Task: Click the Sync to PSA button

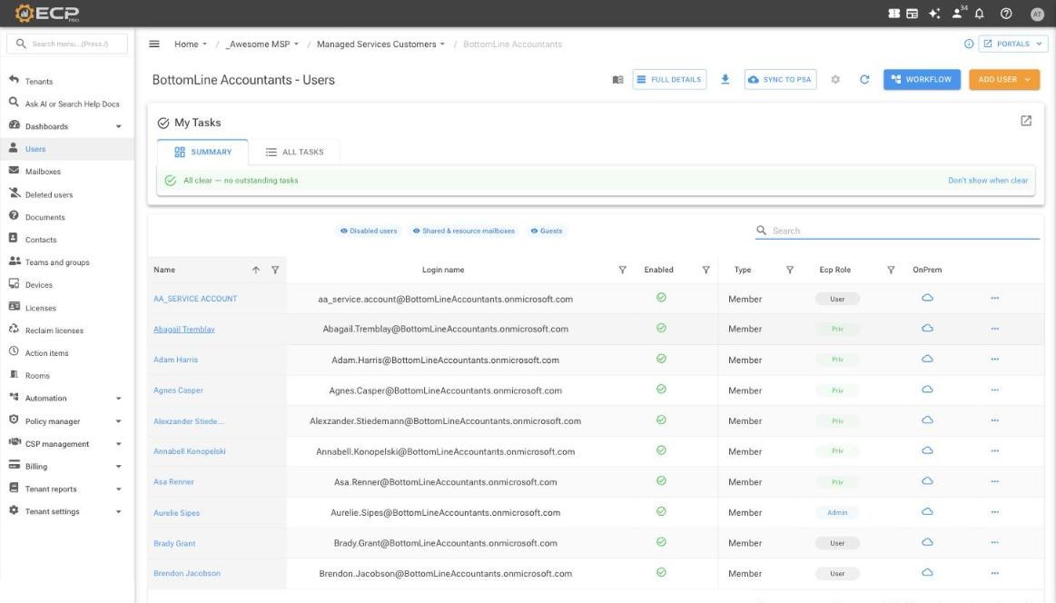Action: coord(781,80)
